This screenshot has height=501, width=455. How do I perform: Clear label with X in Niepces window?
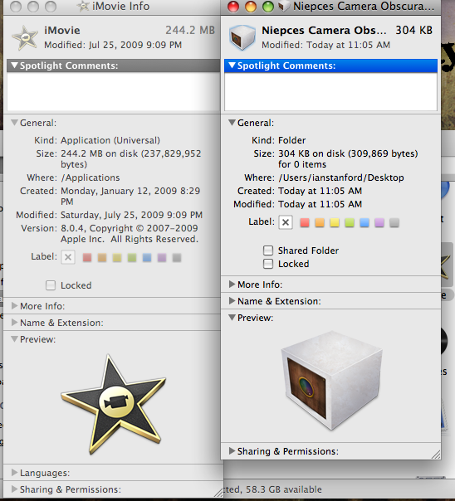click(286, 222)
